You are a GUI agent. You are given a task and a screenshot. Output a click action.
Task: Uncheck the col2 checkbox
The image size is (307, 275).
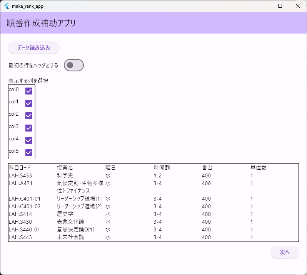28,116
